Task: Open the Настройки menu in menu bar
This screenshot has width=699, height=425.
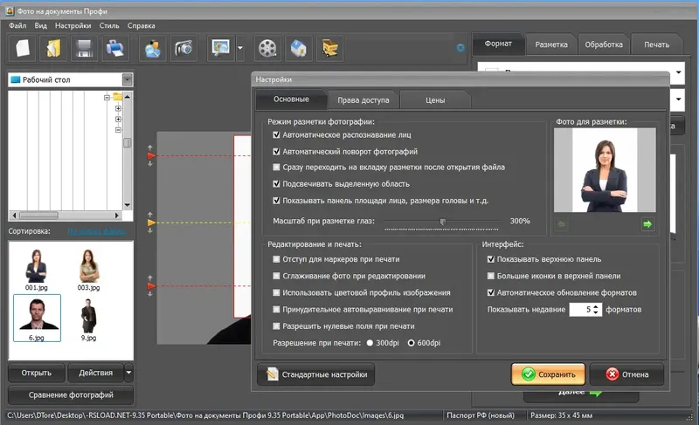Action: tap(73, 26)
